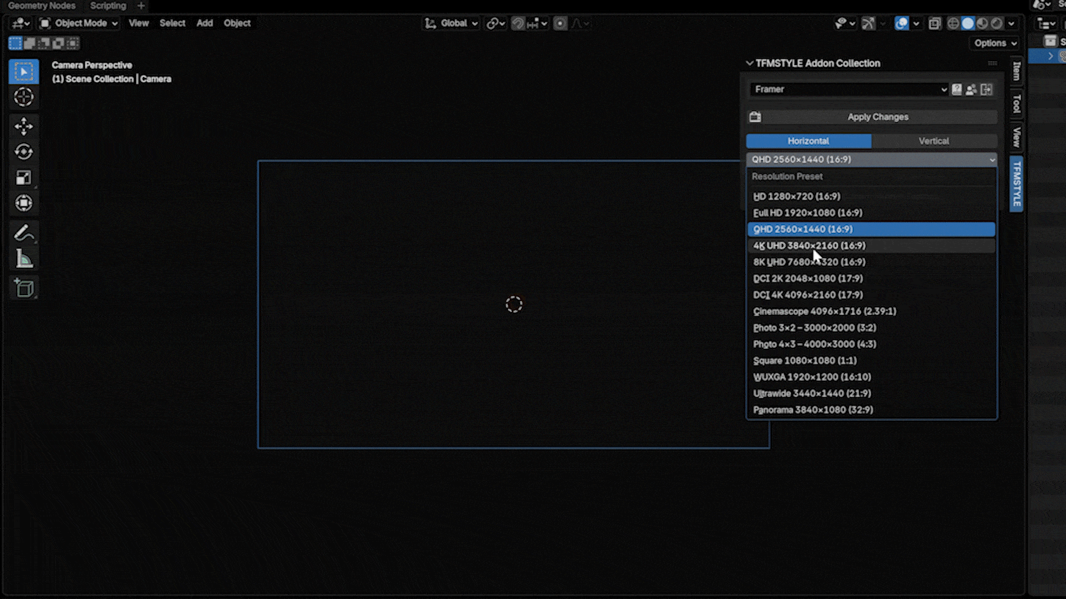The width and height of the screenshot is (1066, 599).
Task: Select the Transform tool
Action: (x=23, y=203)
